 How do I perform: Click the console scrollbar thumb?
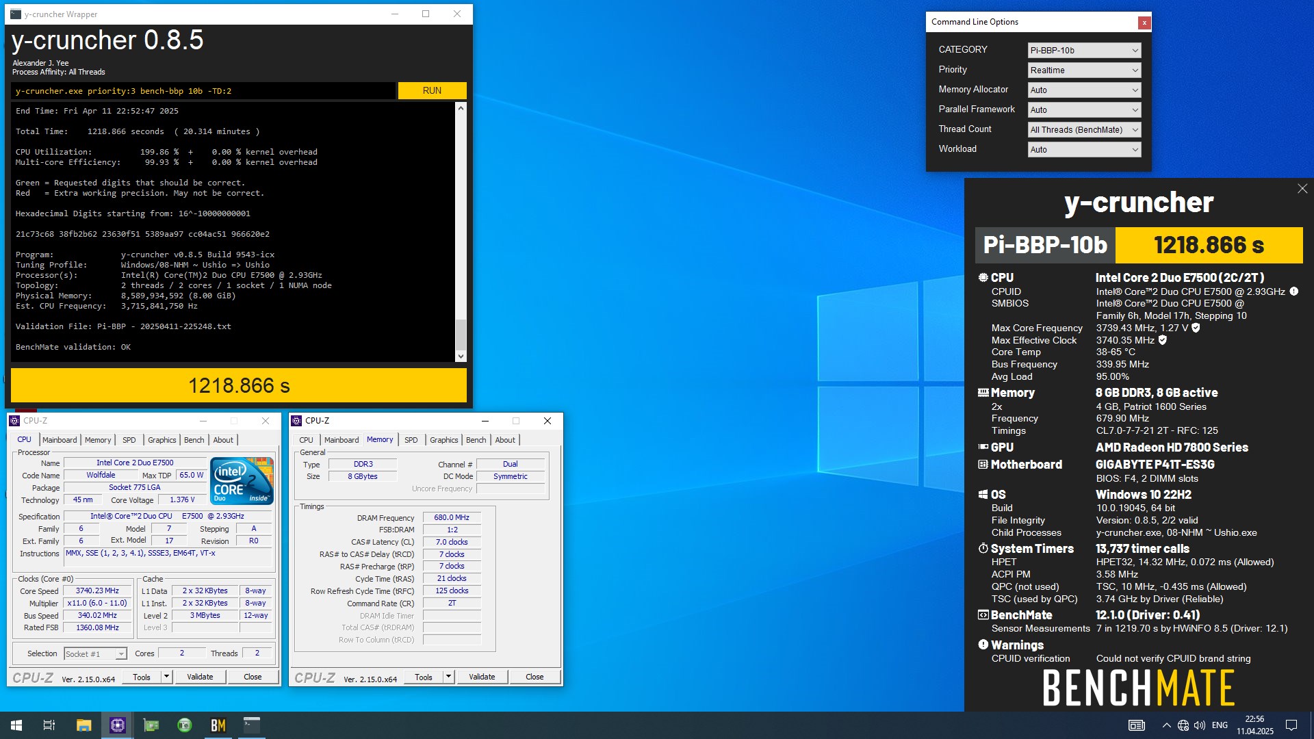(461, 335)
